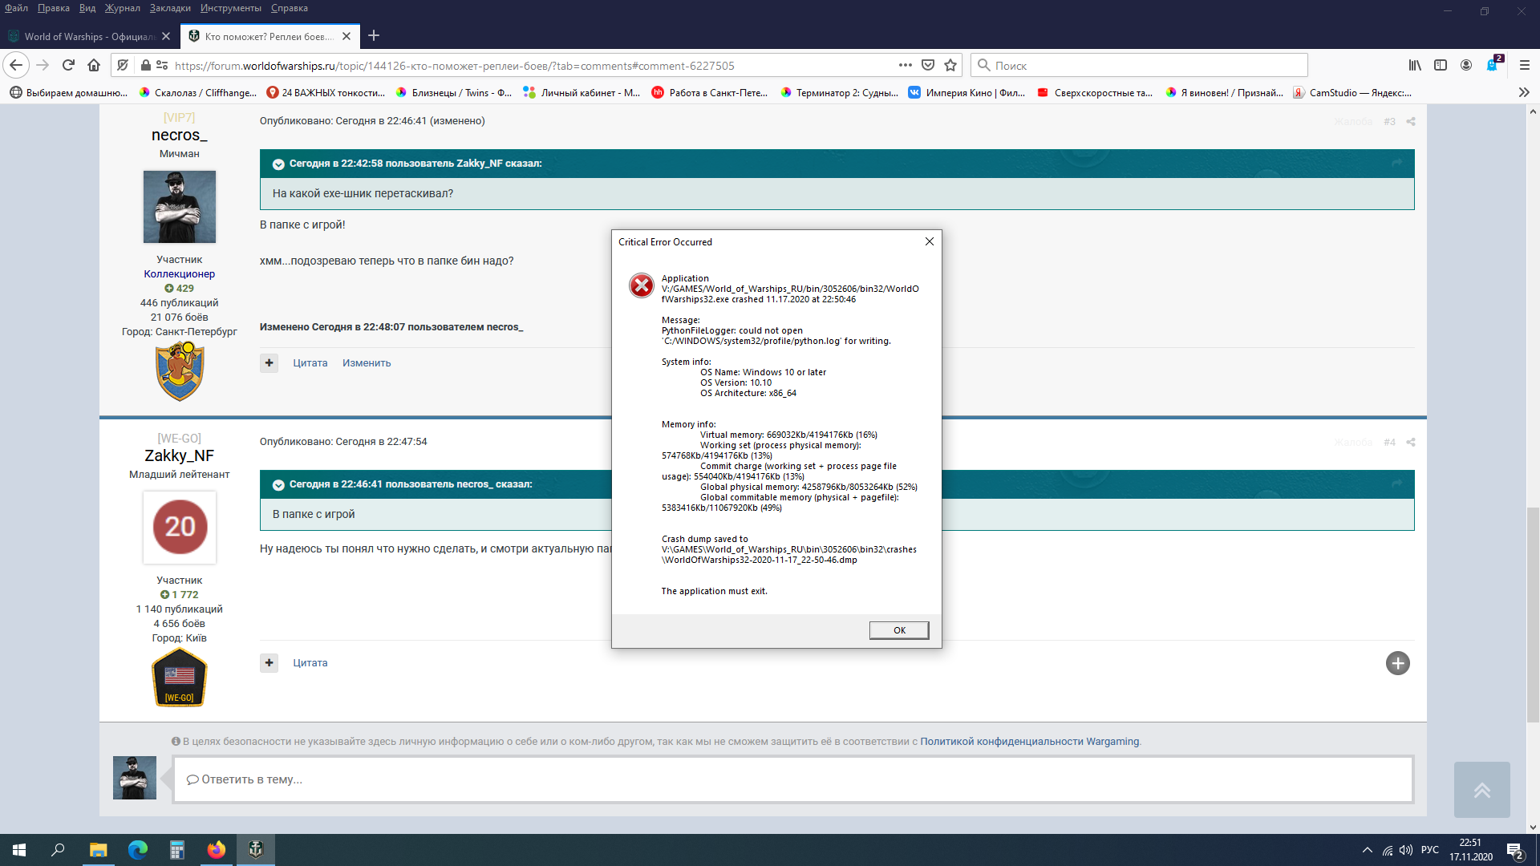The image size is (1540, 866).
Task: Click OK in Critical Error dialog
Action: coord(899,630)
